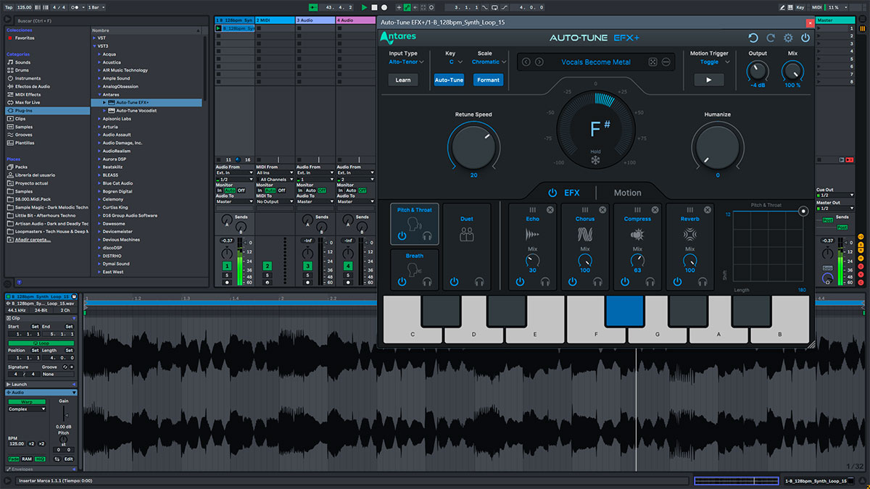Image resolution: width=870 pixels, height=489 pixels.
Task: Open the MIDI track No Output dropdown
Action: pos(275,201)
